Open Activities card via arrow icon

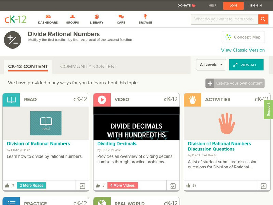(263, 186)
